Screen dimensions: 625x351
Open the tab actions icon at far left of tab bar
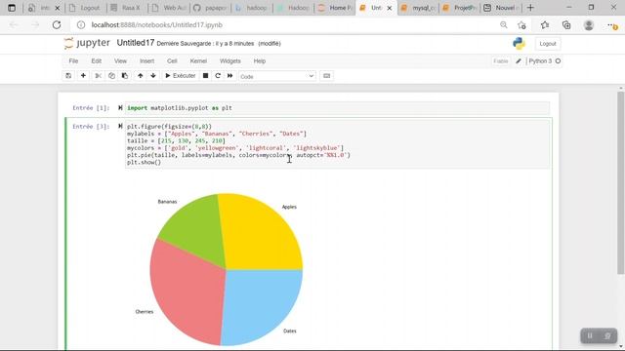click(x=12, y=8)
